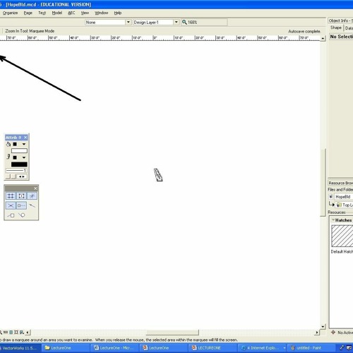Click the horizontal scrollbar left arrow
353x353 pixels.
[28, 333]
